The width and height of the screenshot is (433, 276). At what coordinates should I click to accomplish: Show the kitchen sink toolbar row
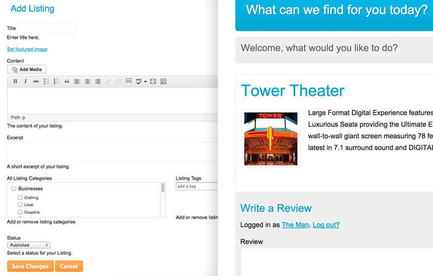163,82
